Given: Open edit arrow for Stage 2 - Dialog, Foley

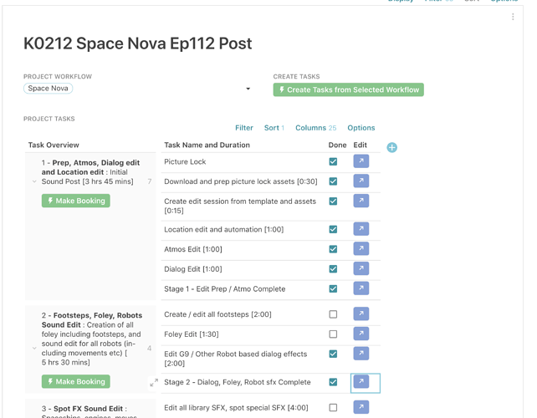Looking at the screenshot, I should (361, 382).
